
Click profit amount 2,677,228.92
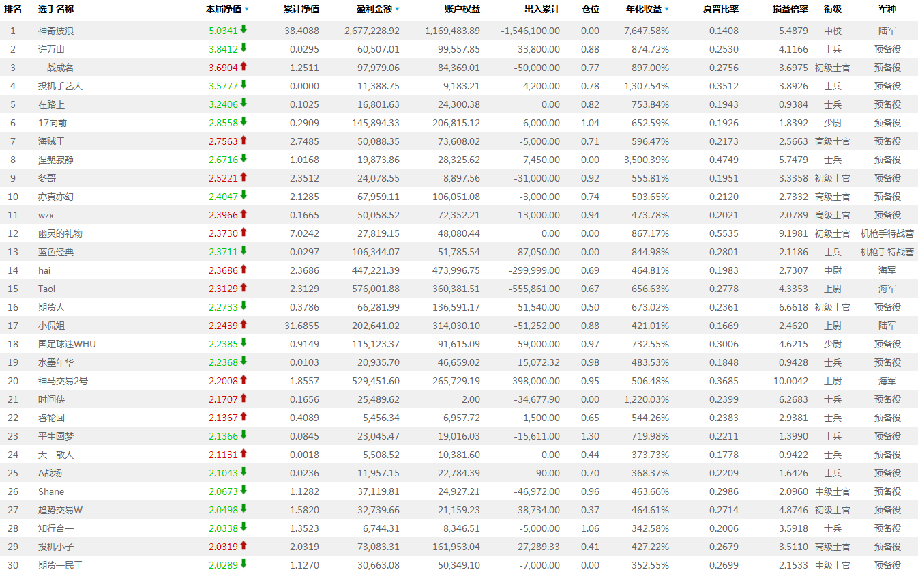pos(372,31)
